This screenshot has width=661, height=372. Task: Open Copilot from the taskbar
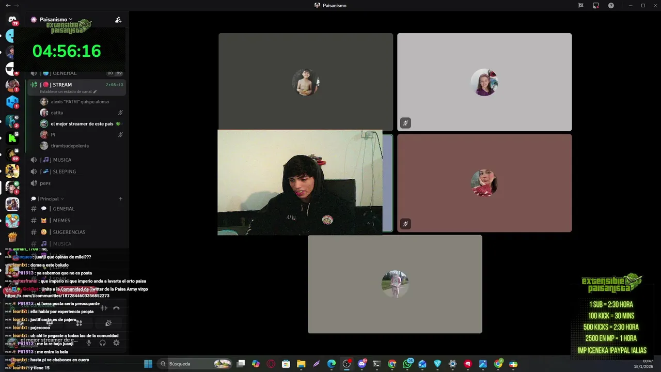[256, 364]
